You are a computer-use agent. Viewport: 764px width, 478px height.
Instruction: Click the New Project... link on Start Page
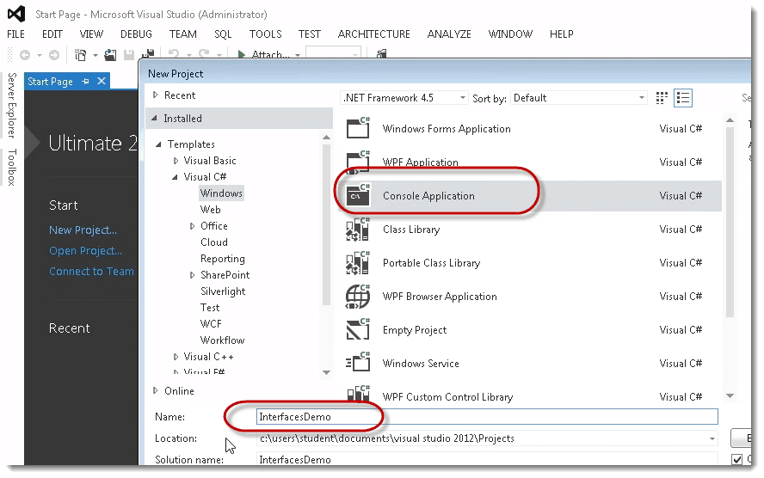(x=83, y=230)
